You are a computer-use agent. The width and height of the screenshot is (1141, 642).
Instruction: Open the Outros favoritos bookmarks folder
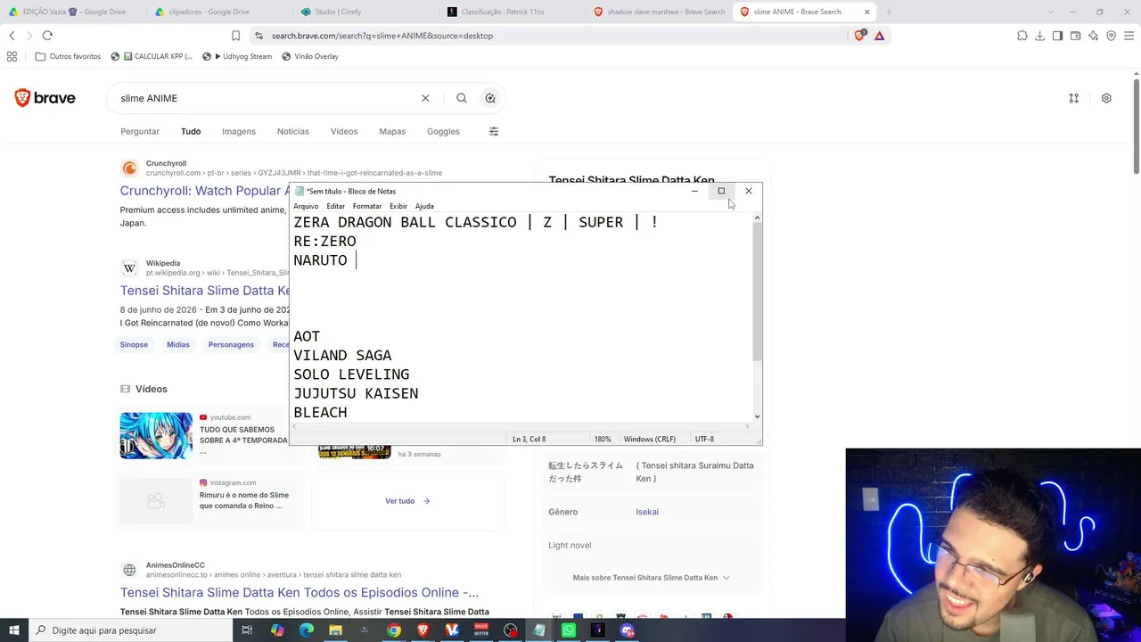[68, 56]
